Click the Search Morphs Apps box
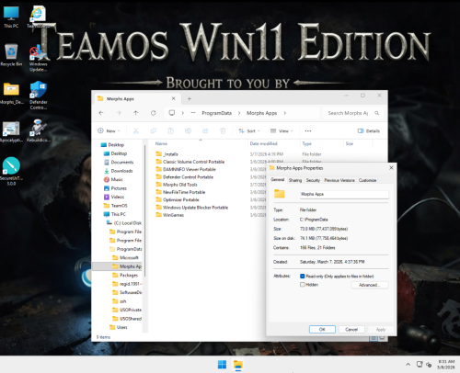Viewport: 460px width, 373px height. click(352, 113)
